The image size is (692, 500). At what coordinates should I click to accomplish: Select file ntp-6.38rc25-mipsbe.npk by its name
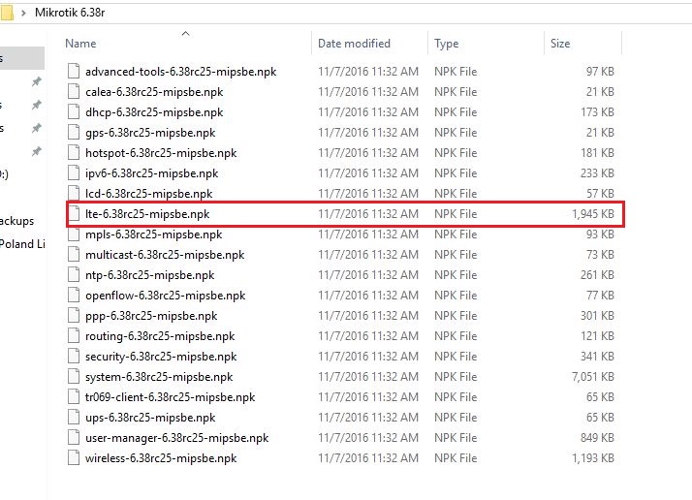tap(149, 275)
